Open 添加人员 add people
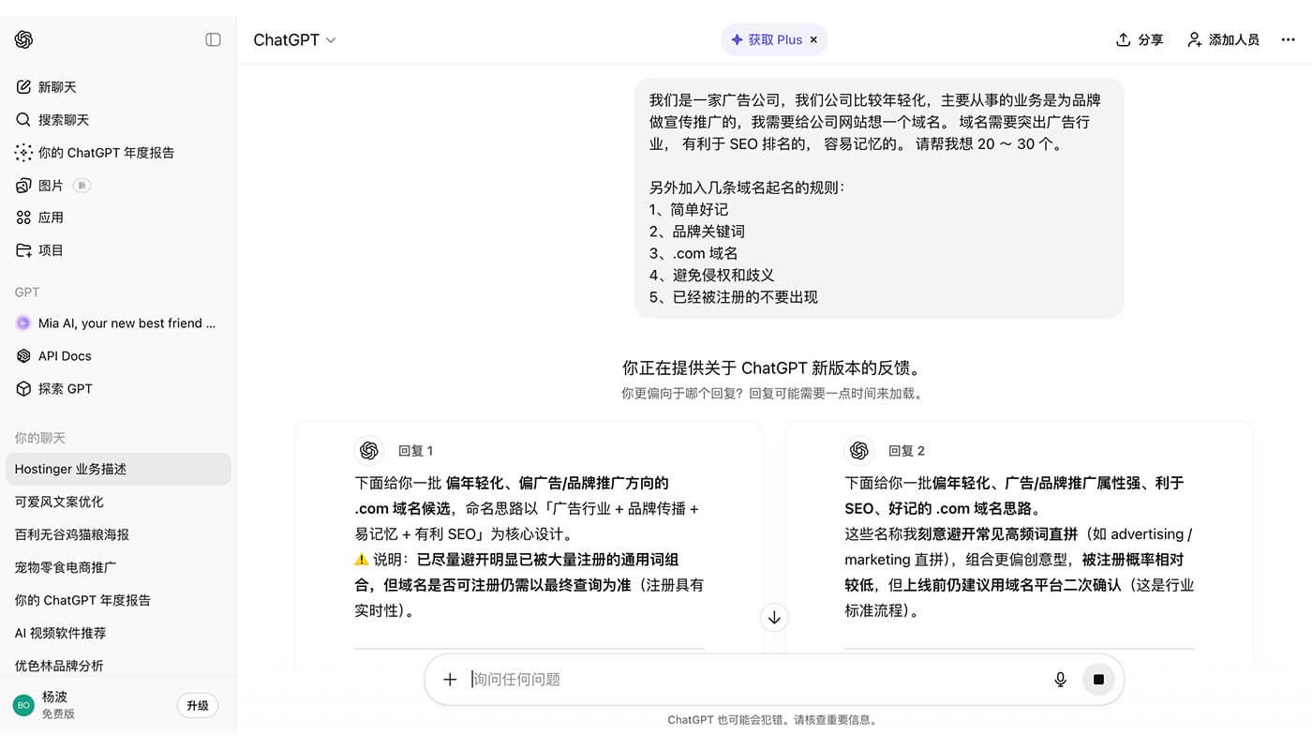This screenshot has width=1312, height=750. (x=1223, y=39)
